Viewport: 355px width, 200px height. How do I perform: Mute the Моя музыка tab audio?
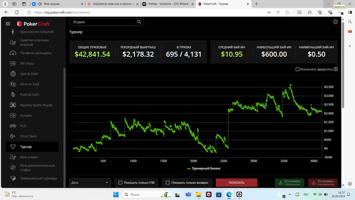(x=40, y=4)
